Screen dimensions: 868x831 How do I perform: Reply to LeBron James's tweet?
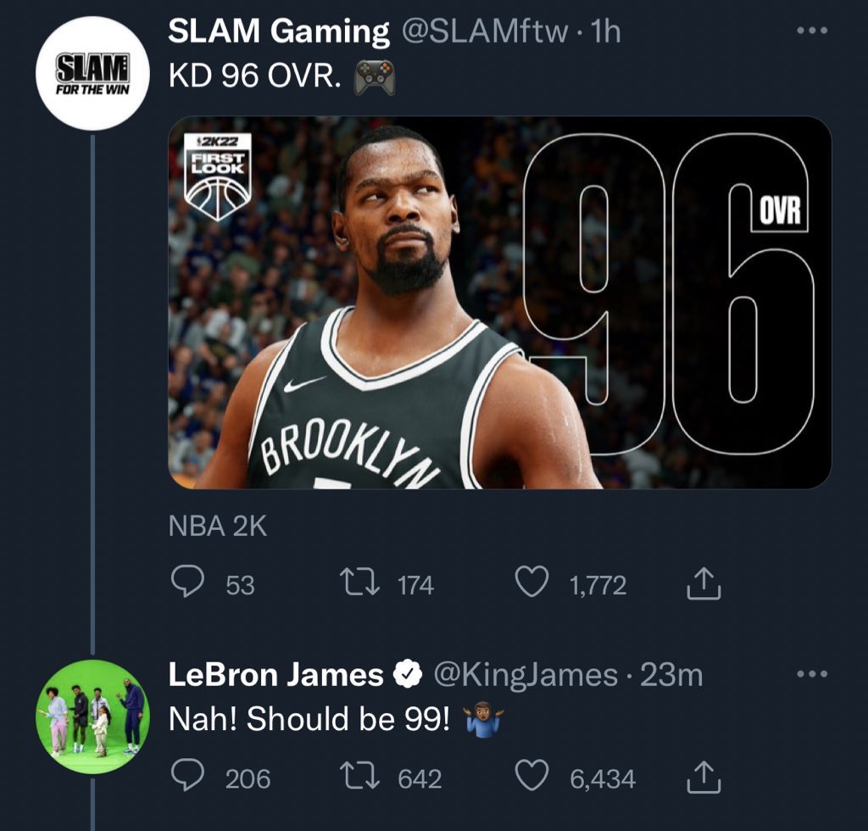pyautogui.click(x=185, y=778)
